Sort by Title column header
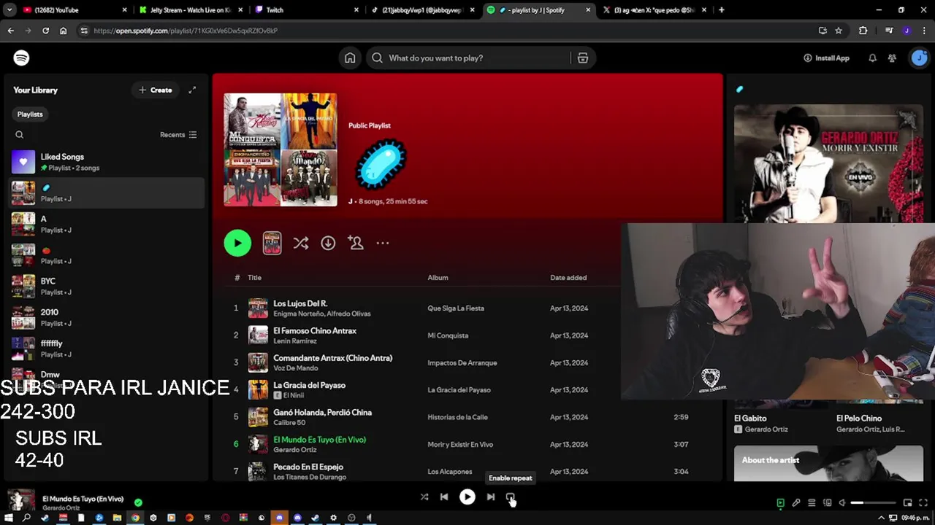Screen dimensions: 935x525 (x=254, y=278)
